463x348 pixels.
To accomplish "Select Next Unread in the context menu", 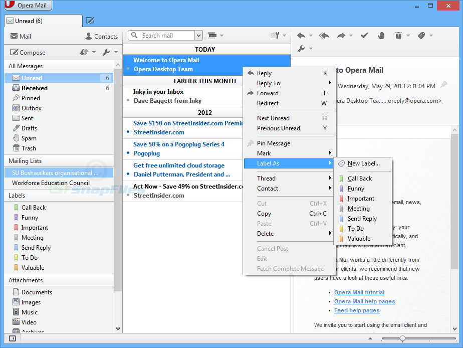I will tap(273, 118).
